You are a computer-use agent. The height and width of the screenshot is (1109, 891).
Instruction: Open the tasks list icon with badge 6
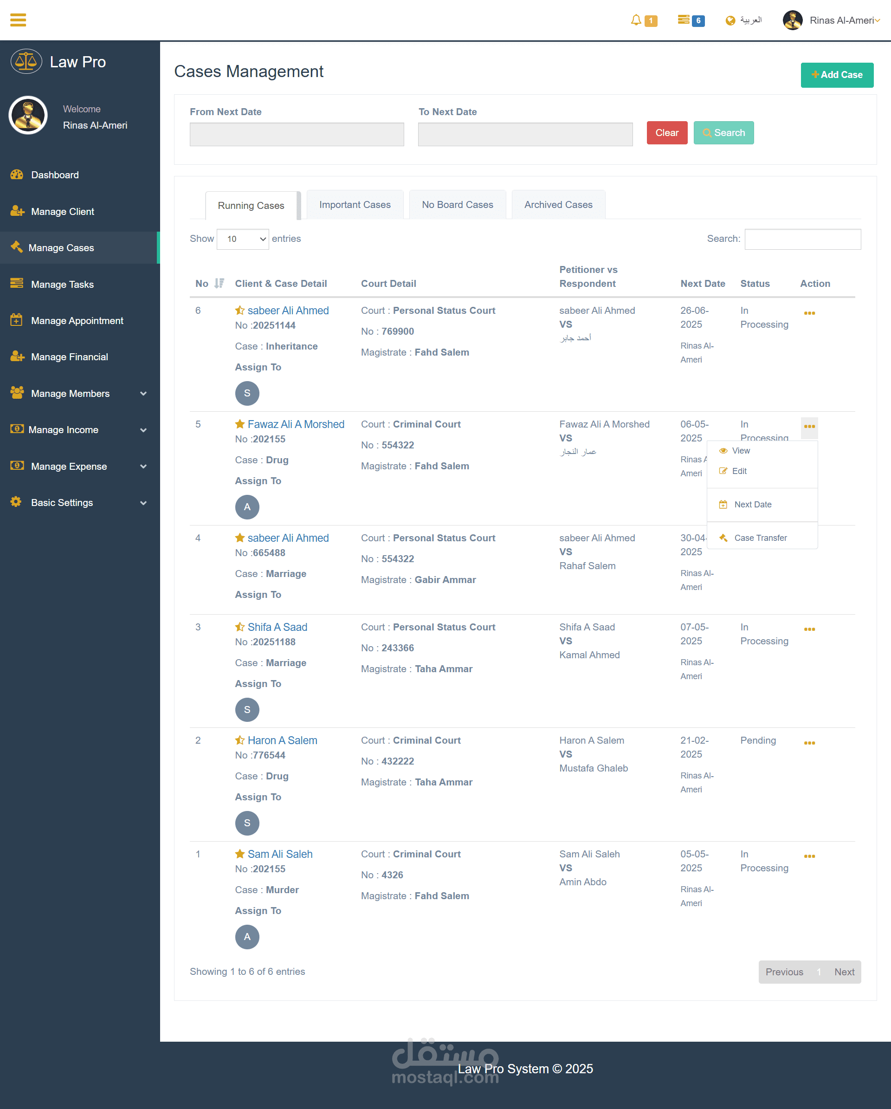coord(683,19)
